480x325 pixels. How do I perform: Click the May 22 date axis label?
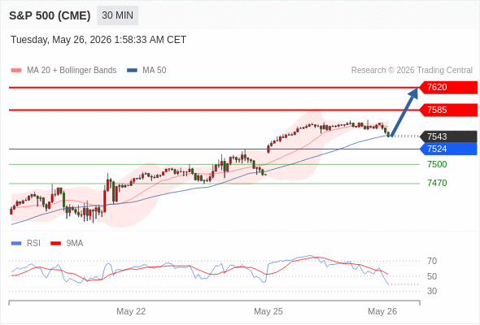tap(131, 311)
